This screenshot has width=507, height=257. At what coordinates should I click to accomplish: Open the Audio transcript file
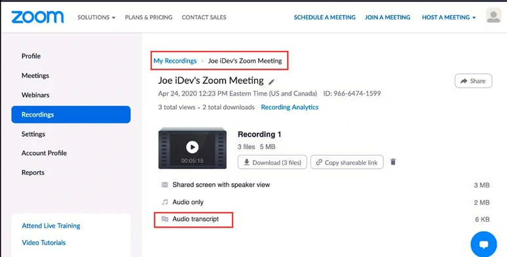pyautogui.click(x=196, y=219)
